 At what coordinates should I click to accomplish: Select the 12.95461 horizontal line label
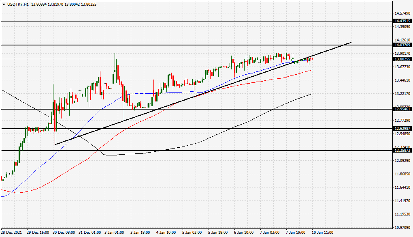(x=402, y=109)
